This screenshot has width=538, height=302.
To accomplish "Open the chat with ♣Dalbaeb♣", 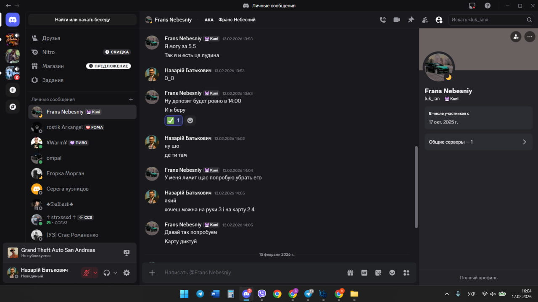I will 82,204.
